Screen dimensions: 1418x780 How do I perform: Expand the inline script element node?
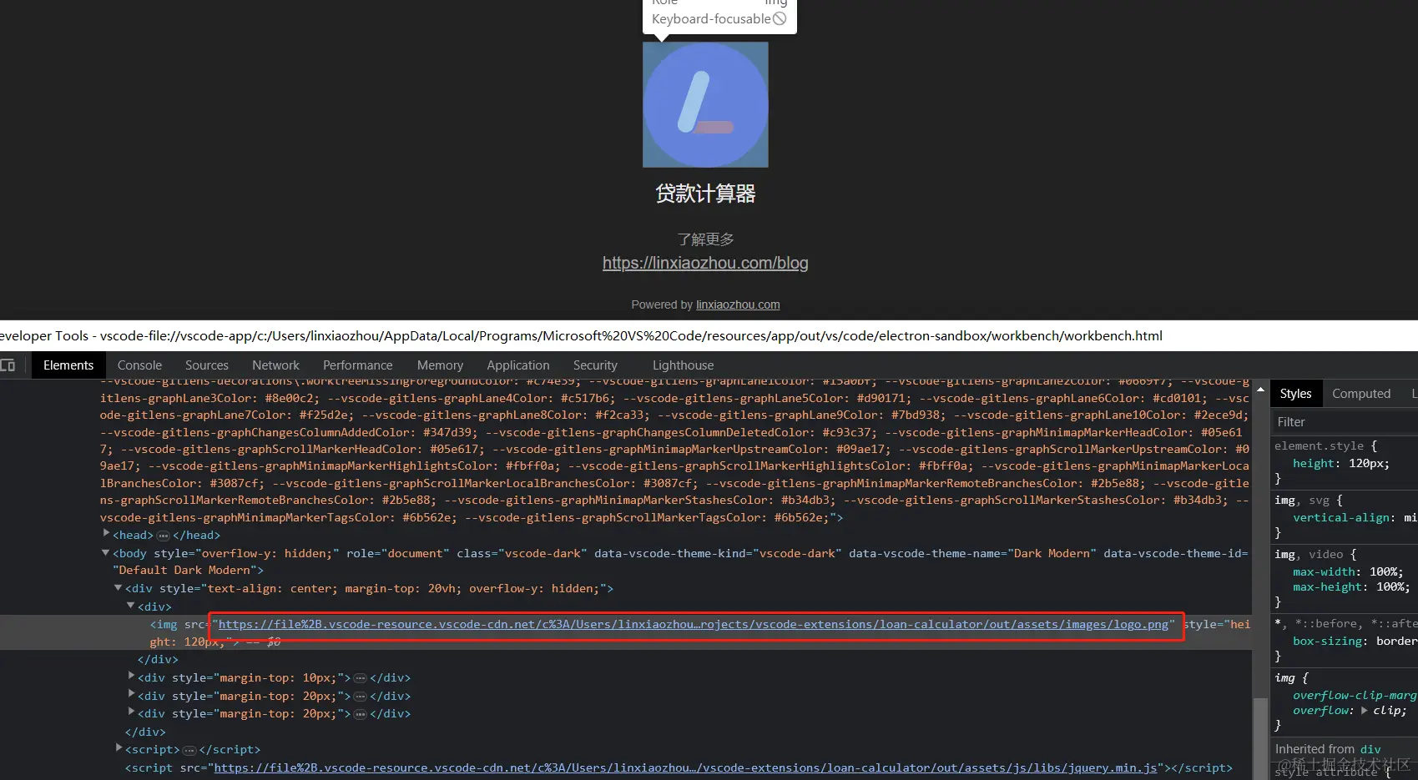tap(119, 748)
